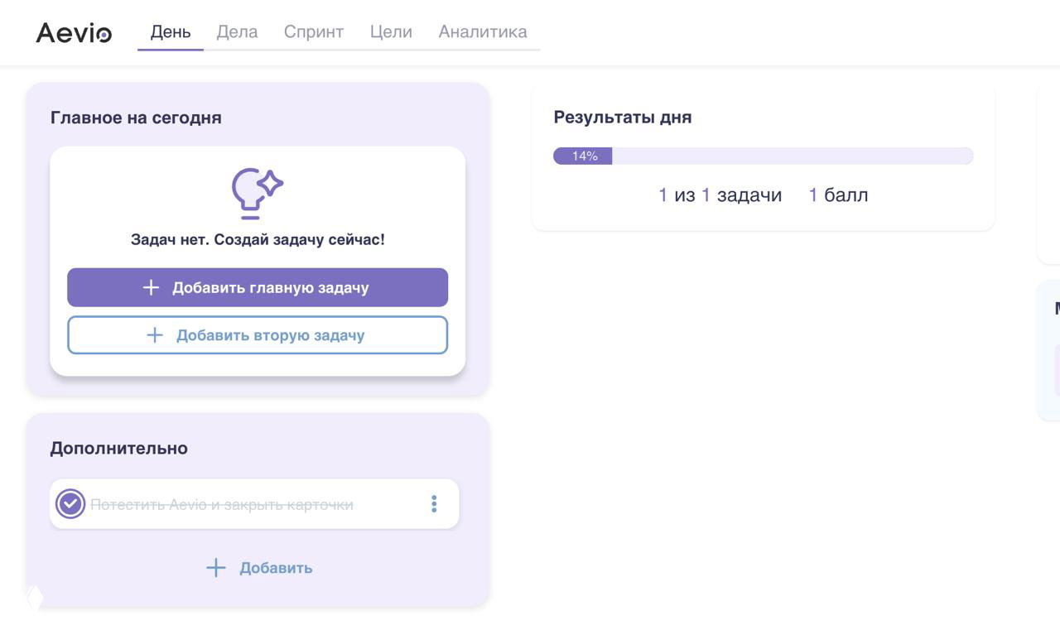This screenshot has height=630, width=1060.
Task: Select the 'Спринт' tab
Action: 314,31
